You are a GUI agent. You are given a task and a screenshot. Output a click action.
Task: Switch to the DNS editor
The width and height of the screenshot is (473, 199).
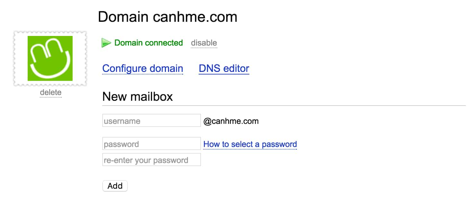click(x=224, y=69)
